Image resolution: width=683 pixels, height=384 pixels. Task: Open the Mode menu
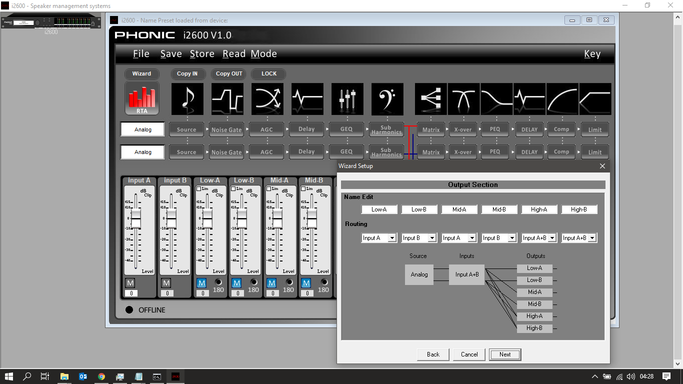pyautogui.click(x=264, y=54)
